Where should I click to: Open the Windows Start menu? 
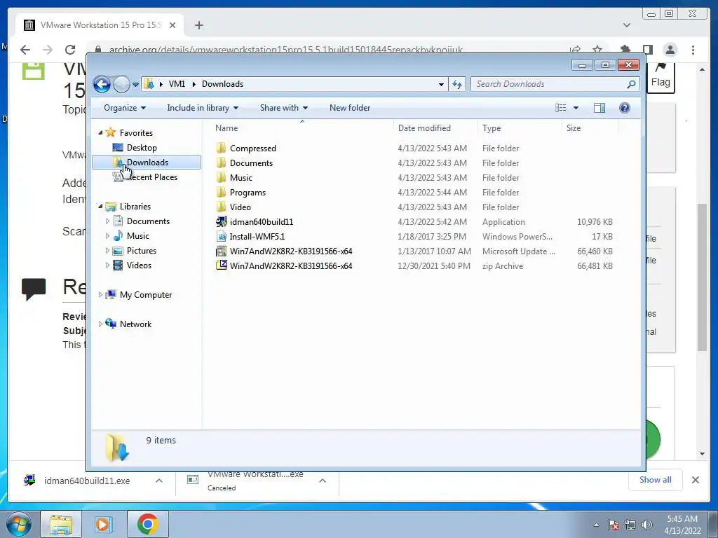[x=19, y=524]
